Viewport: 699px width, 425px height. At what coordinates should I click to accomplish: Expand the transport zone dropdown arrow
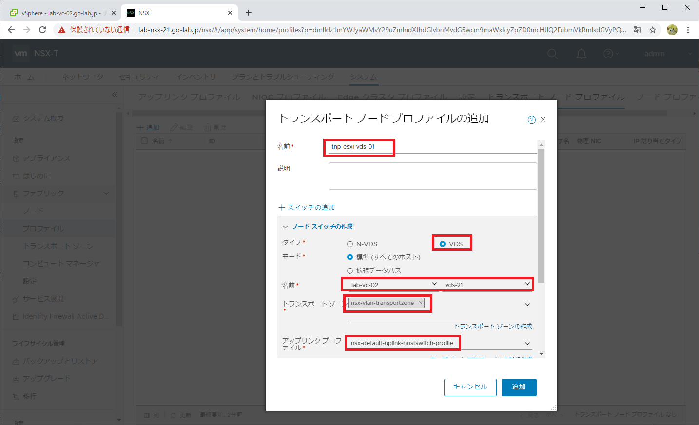527,305
